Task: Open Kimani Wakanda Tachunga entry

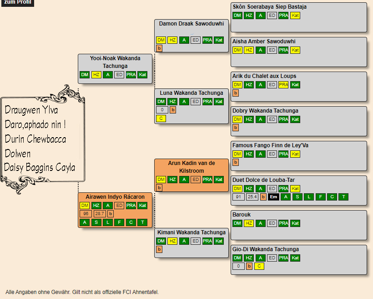Action: tap(192, 232)
